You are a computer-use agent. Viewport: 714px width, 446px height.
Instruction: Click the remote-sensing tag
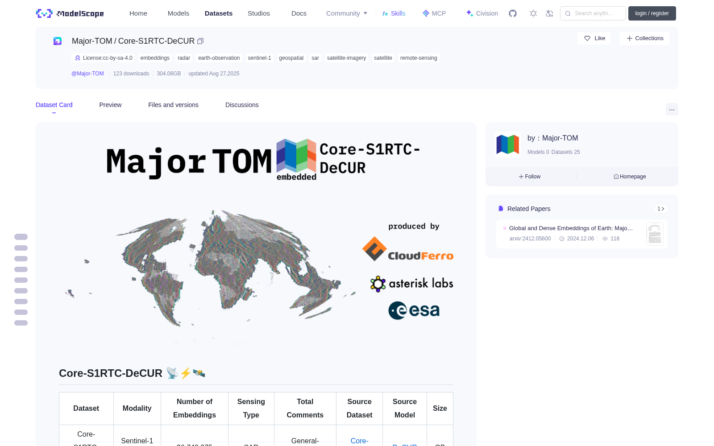pos(419,58)
